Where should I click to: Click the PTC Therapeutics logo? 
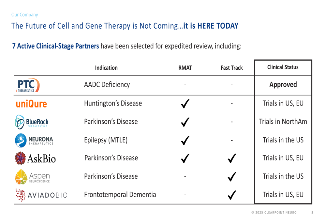coord(28,85)
